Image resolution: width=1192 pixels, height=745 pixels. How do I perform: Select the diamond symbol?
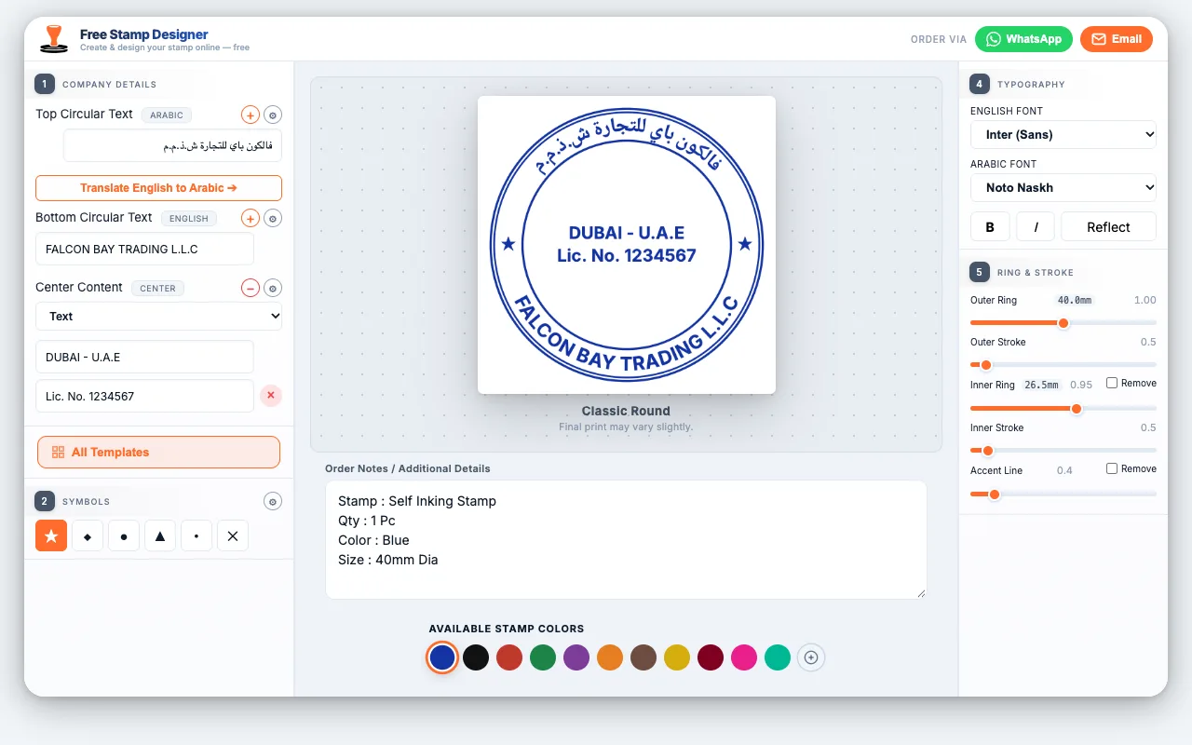(x=88, y=535)
